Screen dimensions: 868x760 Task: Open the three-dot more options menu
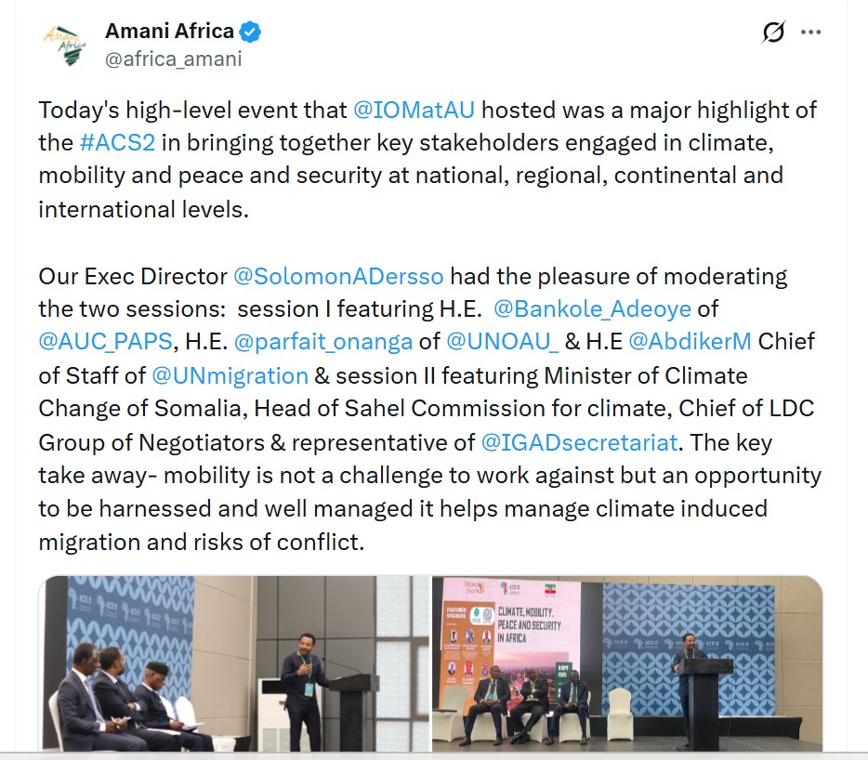[811, 33]
